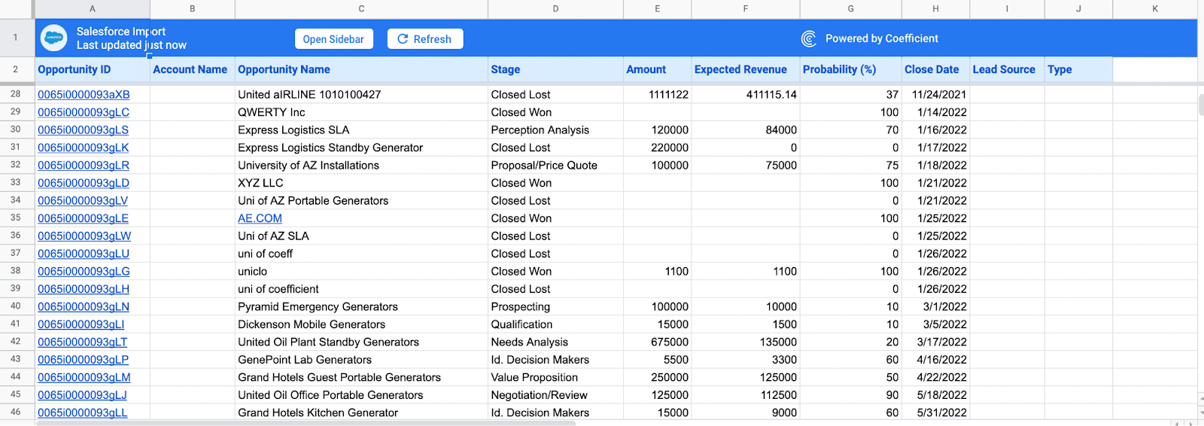Image resolution: width=1204 pixels, height=426 pixels.
Task: Select column D header
Action: click(x=555, y=9)
